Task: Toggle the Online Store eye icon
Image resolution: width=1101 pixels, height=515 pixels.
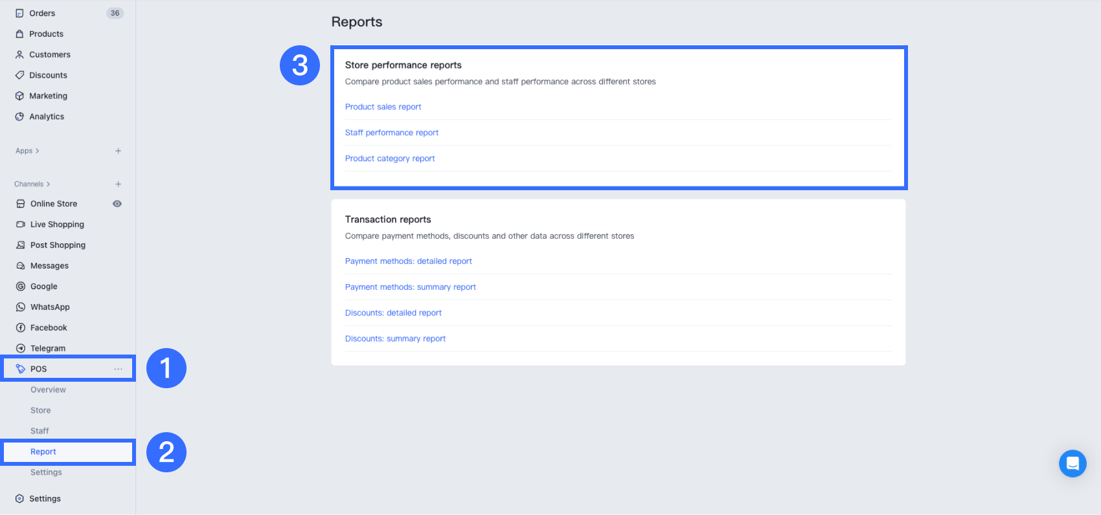Action: click(117, 203)
